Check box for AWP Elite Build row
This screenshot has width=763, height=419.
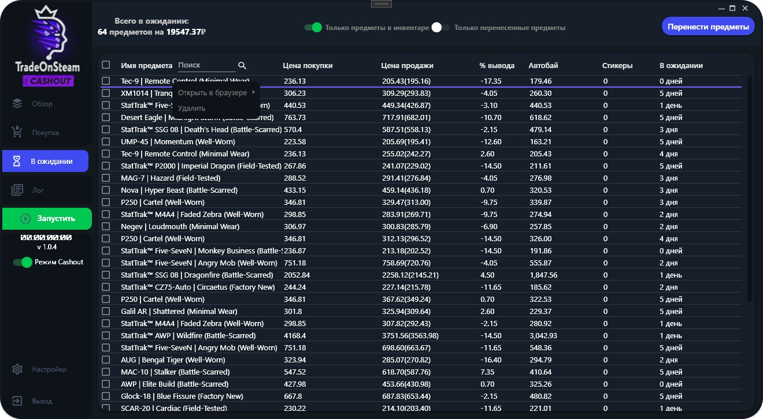pyautogui.click(x=106, y=384)
